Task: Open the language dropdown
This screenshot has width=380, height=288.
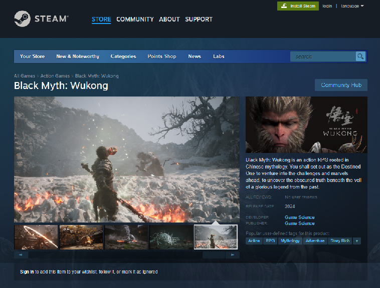Action: click(352, 6)
